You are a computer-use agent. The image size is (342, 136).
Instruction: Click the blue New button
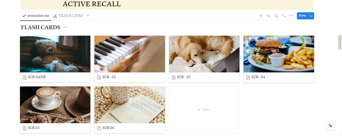coord(302,16)
